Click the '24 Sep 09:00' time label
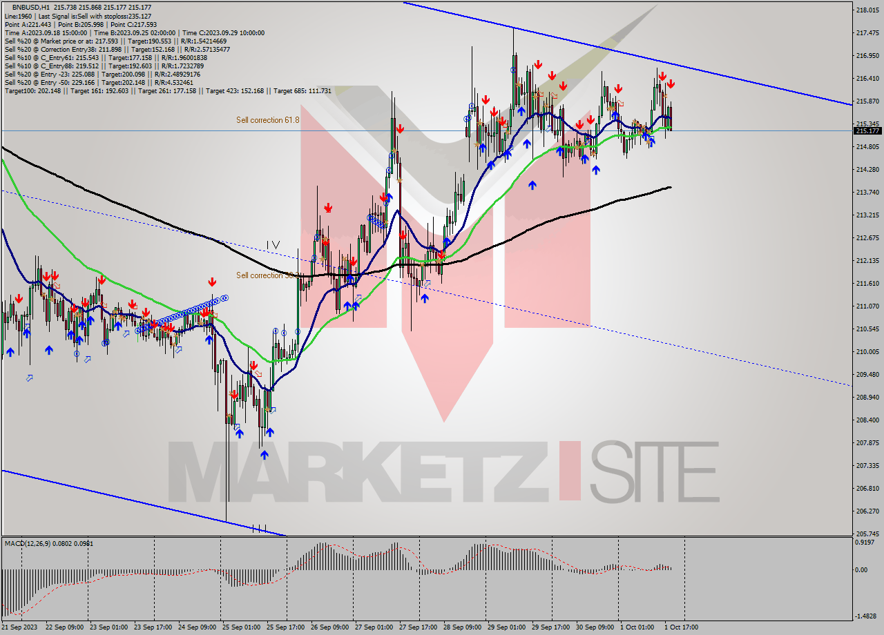Viewport: 884px width, 635px height. point(198,627)
